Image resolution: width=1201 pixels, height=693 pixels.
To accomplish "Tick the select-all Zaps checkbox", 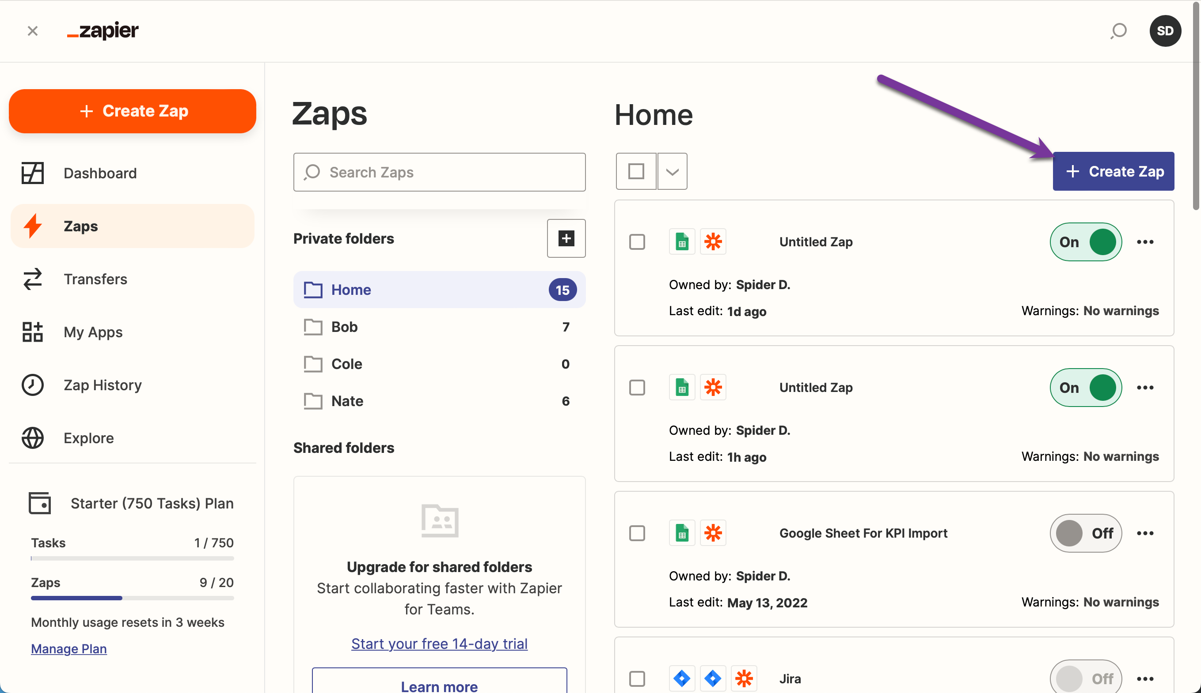I will 636,171.
